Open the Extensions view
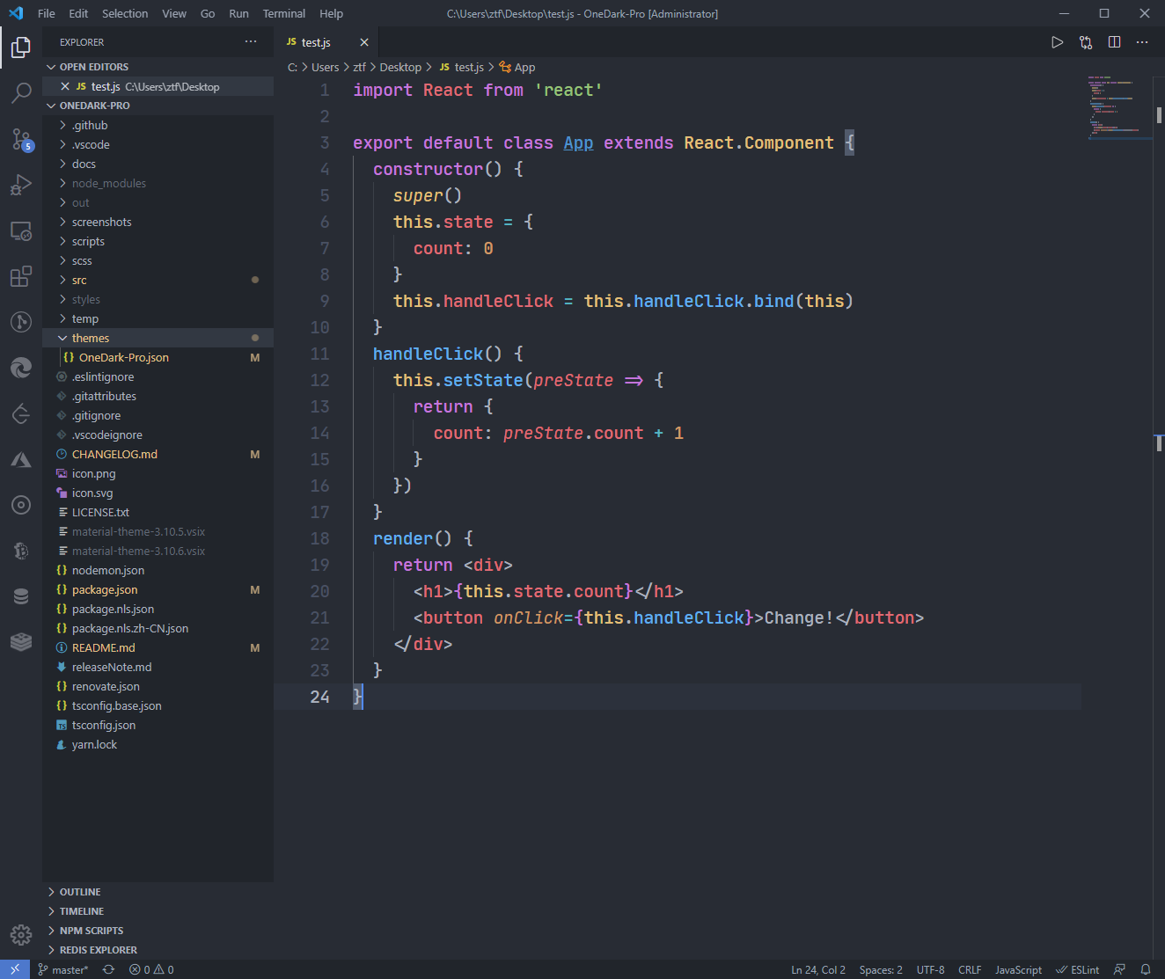The image size is (1165, 979). 20,276
